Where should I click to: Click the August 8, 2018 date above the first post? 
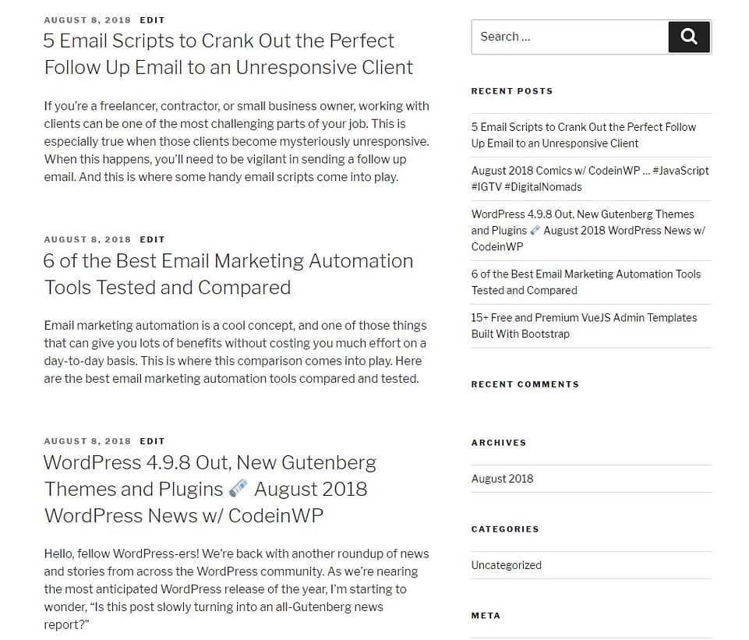pos(87,19)
